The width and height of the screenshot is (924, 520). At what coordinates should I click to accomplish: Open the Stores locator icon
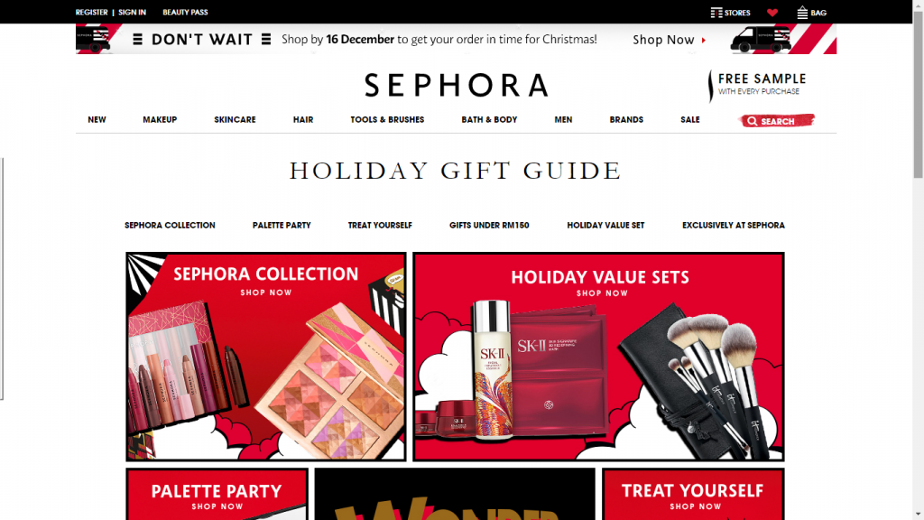click(716, 13)
